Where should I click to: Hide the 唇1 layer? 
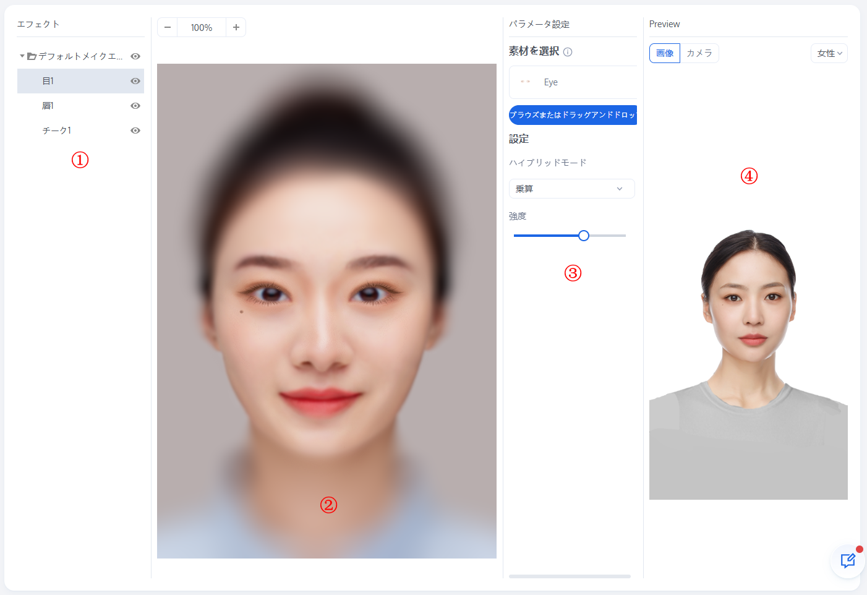click(135, 106)
